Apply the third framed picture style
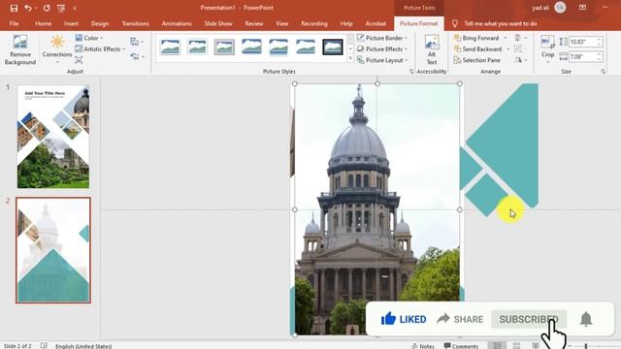The image size is (621, 349). (x=224, y=48)
